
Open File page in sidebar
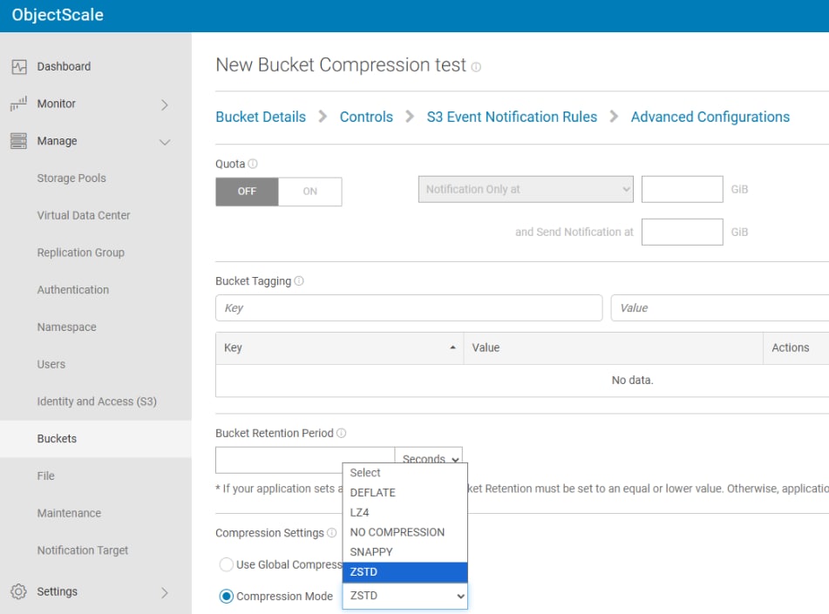45,476
